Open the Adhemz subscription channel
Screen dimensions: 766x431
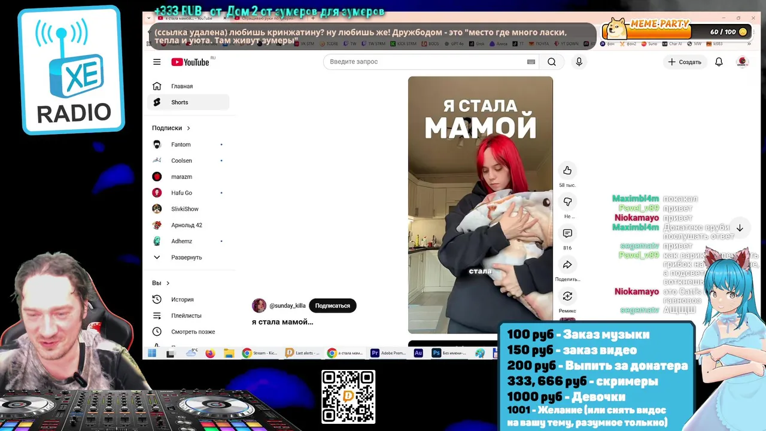(188, 241)
